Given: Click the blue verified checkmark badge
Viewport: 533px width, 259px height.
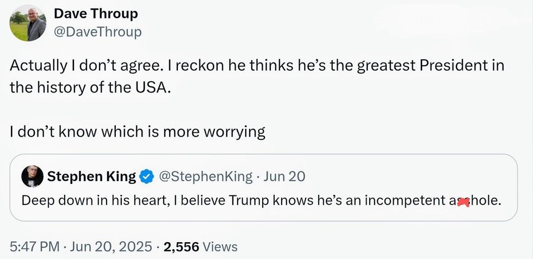Looking at the screenshot, I should (146, 176).
